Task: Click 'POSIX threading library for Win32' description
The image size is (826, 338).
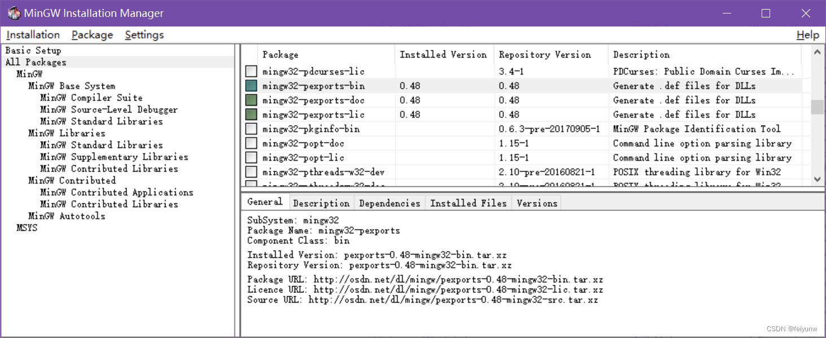Action: [x=697, y=172]
